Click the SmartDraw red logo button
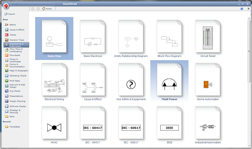The height and width of the screenshot is (149, 252). point(6,6)
